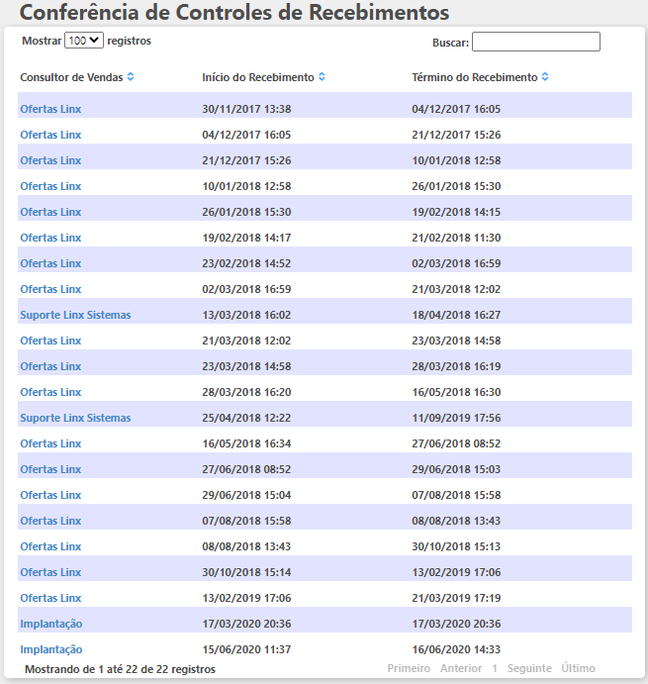Image resolution: width=648 pixels, height=684 pixels.
Task: Select page 1 in pagination
Action: [x=495, y=669]
